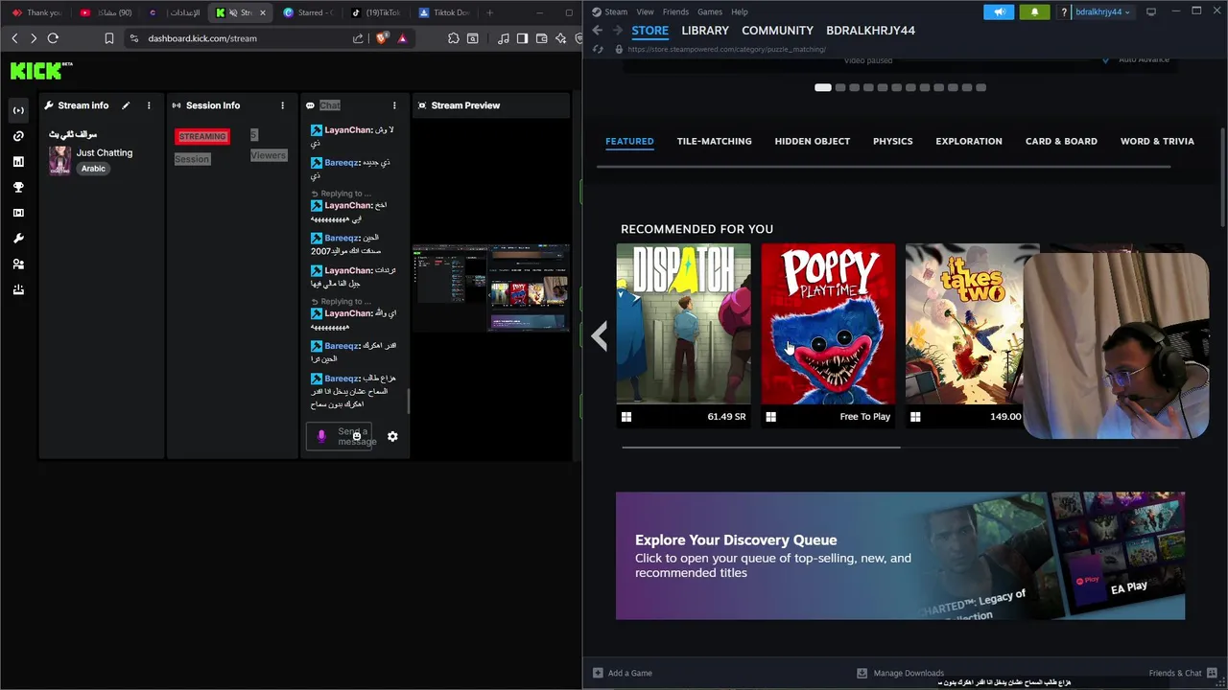Show previous recommended games with left arrow

[x=600, y=335]
